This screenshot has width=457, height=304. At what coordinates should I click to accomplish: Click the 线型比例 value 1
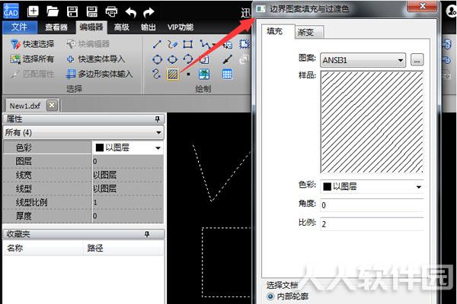click(x=127, y=202)
